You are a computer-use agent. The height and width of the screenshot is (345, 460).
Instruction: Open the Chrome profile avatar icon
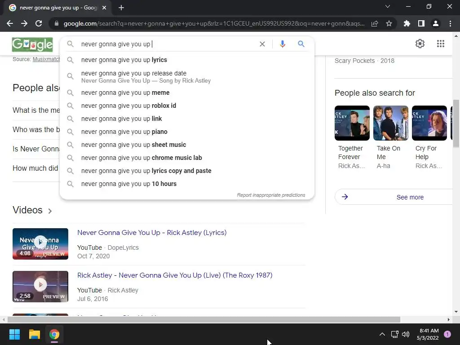[x=436, y=23]
